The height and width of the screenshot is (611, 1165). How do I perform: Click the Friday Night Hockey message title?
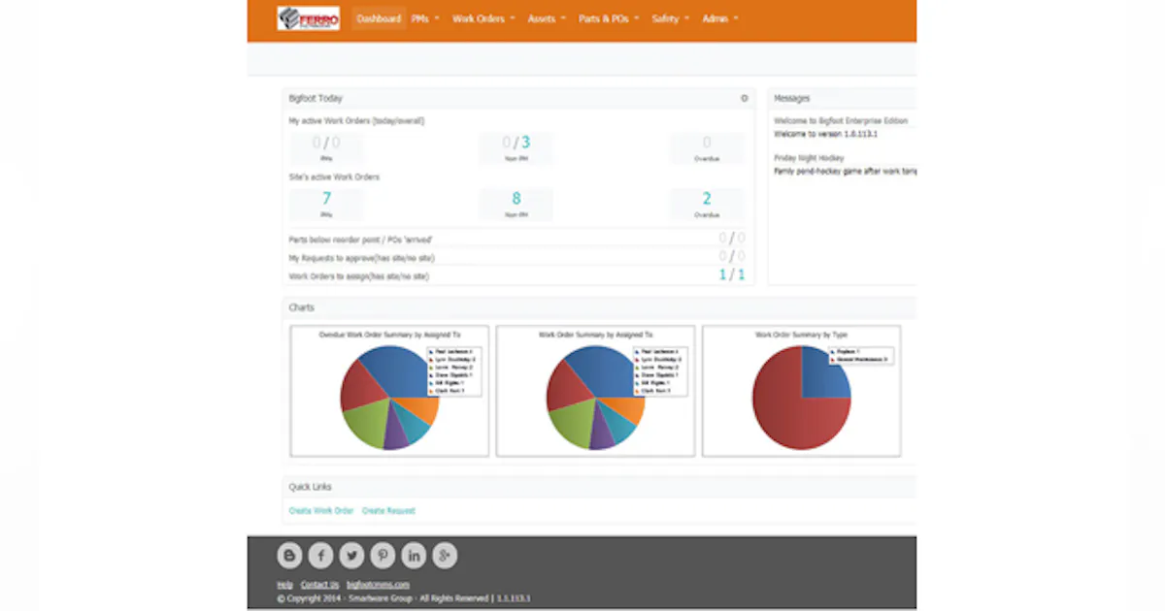pyautogui.click(x=809, y=157)
